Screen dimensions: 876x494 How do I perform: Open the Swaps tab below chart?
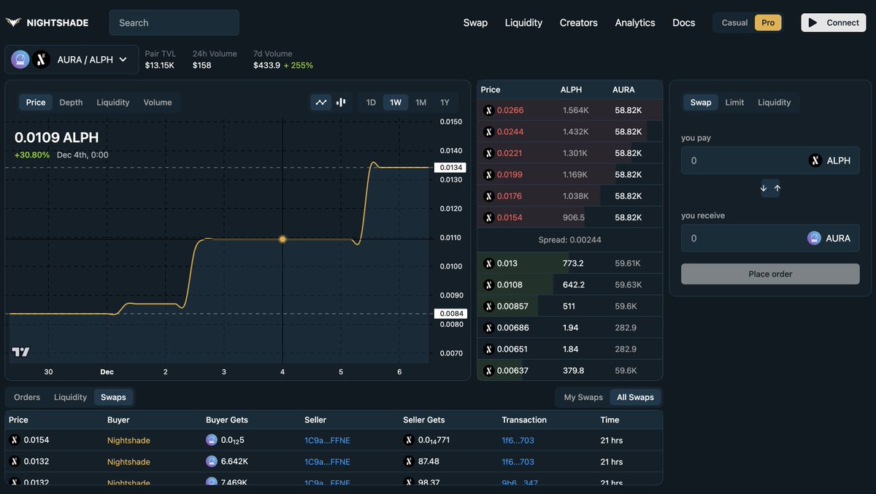click(113, 397)
